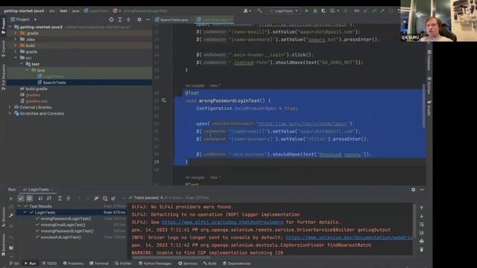The image size is (477, 268).
Task: Click the gutter run icon beside wrongPasswordLoginTest
Action: pos(164,100)
